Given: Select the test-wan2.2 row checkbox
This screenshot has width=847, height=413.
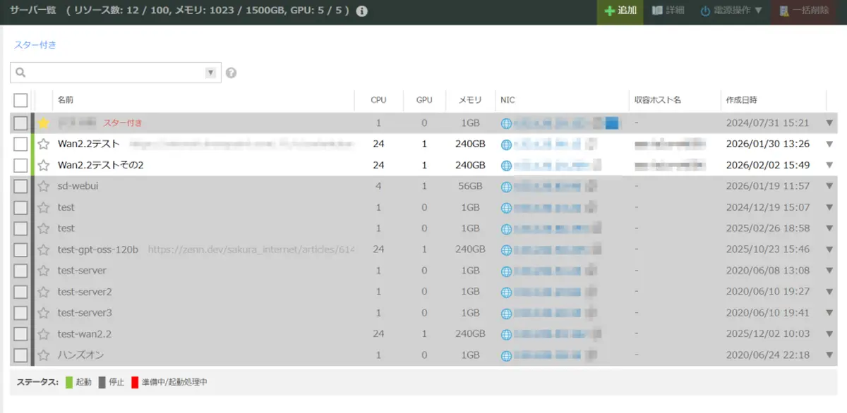Looking at the screenshot, I should pos(20,334).
